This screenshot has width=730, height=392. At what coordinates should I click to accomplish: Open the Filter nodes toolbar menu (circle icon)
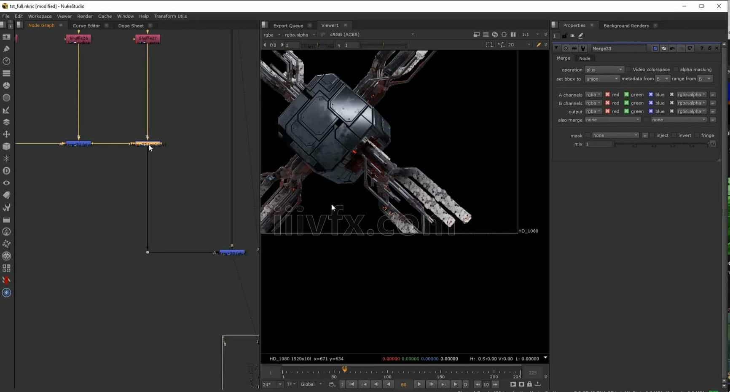tap(6, 98)
